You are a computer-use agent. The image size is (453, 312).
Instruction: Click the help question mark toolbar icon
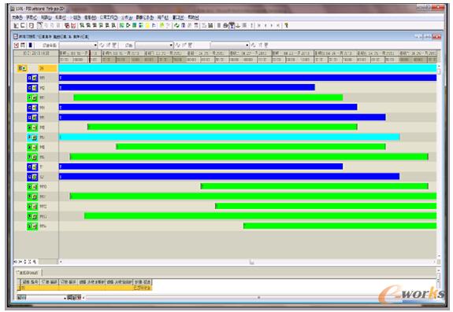[286, 26]
